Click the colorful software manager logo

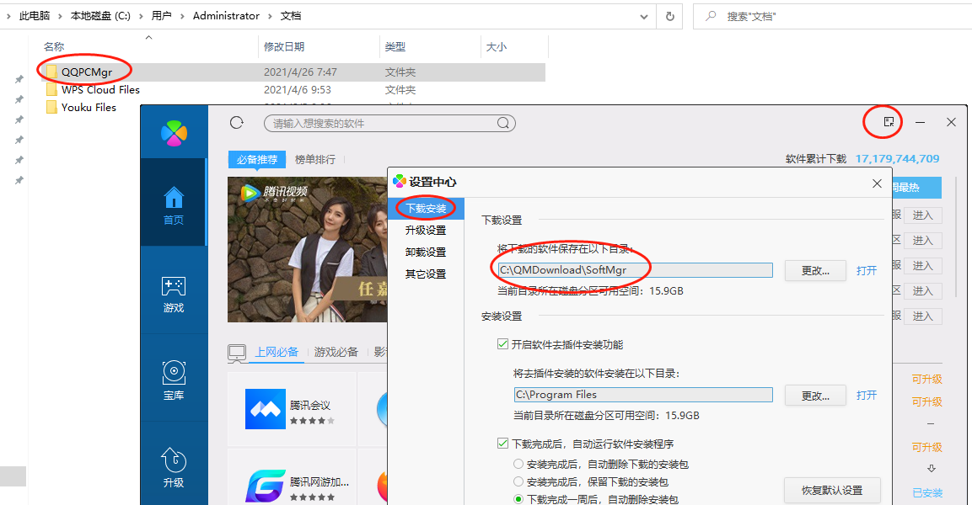[x=174, y=133]
